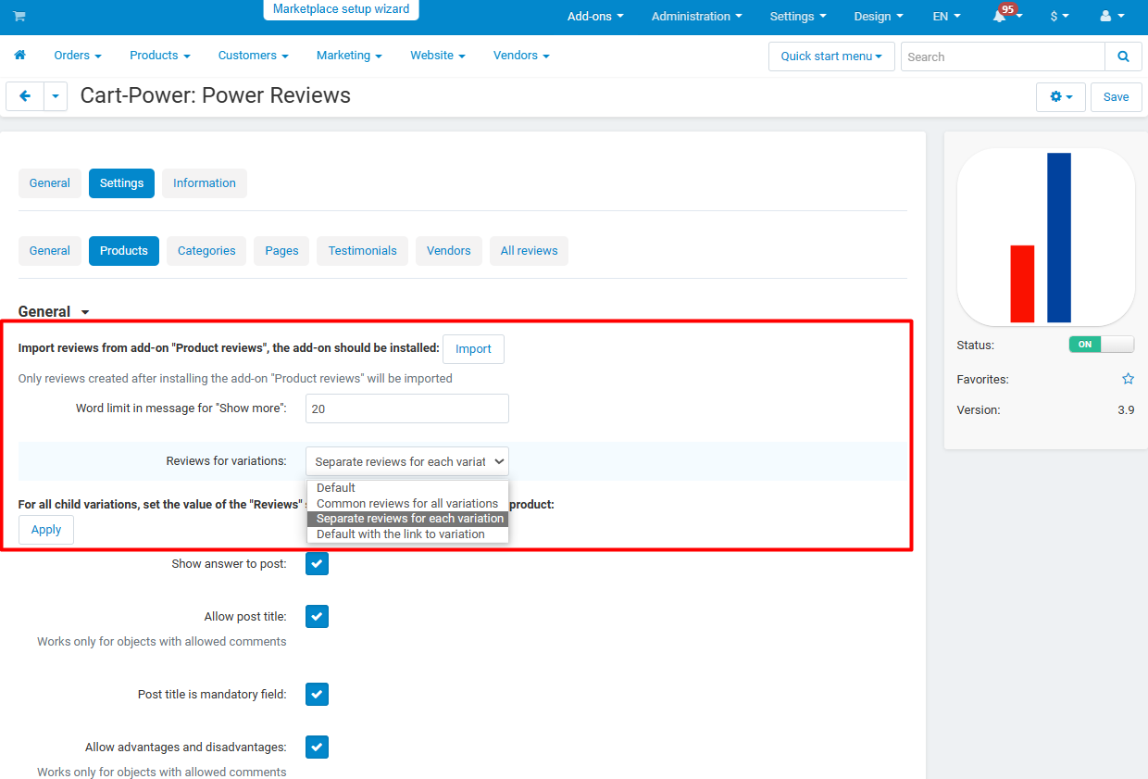Go to the home dashboard icon

19,56
